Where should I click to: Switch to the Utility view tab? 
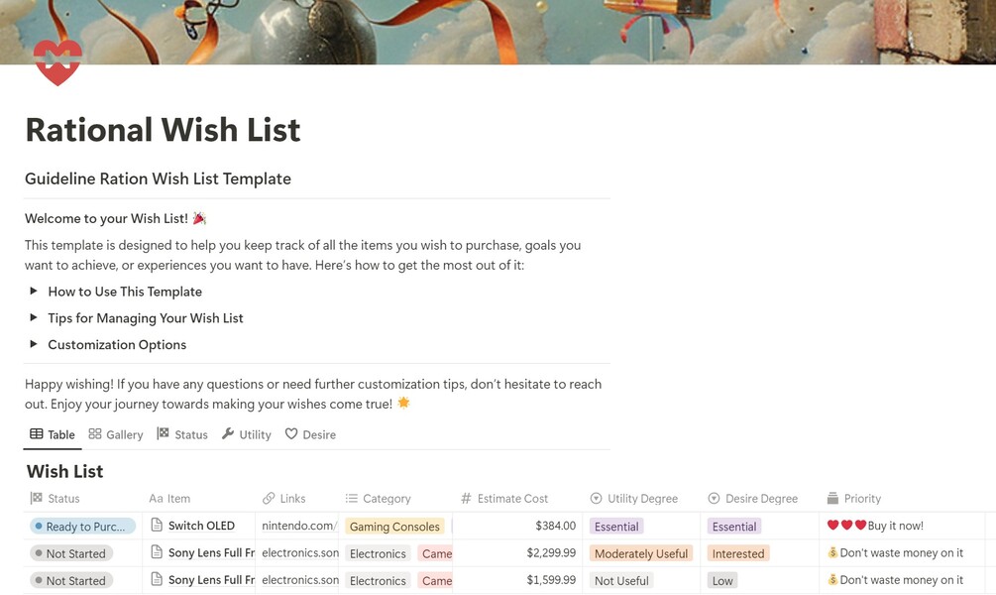(x=246, y=434)
